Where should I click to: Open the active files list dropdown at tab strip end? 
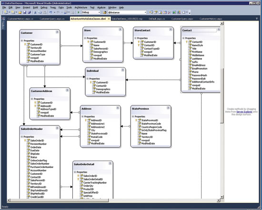257,19
